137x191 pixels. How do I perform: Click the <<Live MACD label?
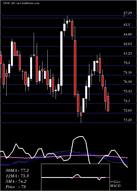coord(115,184)
